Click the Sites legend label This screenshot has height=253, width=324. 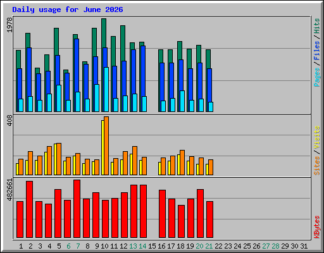(317, 166)
